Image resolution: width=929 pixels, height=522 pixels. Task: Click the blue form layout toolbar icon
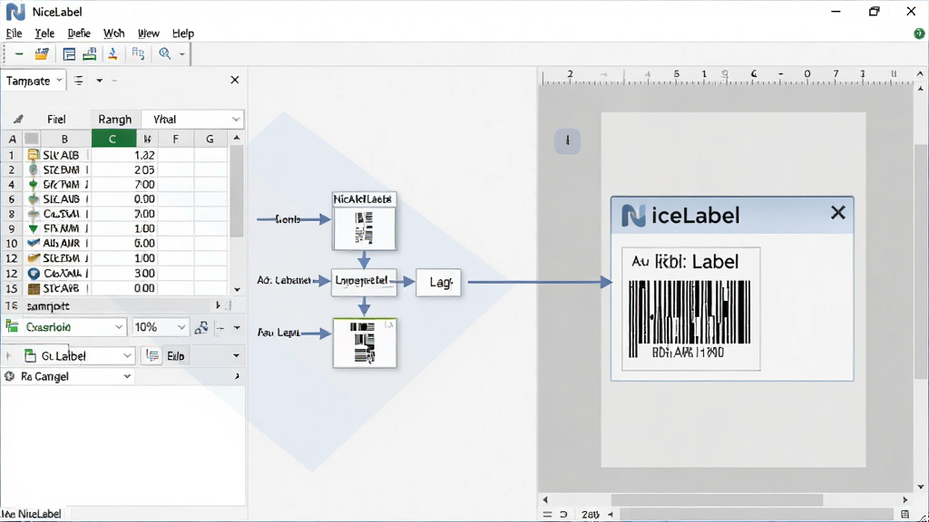69,54
